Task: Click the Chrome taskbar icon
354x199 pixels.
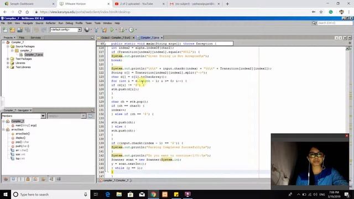Action: tap(153, 194)
